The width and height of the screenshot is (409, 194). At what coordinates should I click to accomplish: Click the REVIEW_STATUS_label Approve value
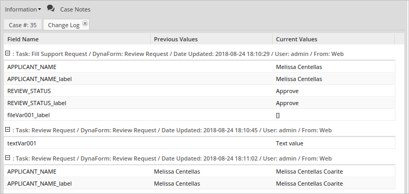click(x=287, y=103)
